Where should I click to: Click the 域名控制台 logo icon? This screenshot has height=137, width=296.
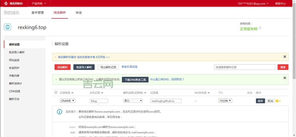6,3
